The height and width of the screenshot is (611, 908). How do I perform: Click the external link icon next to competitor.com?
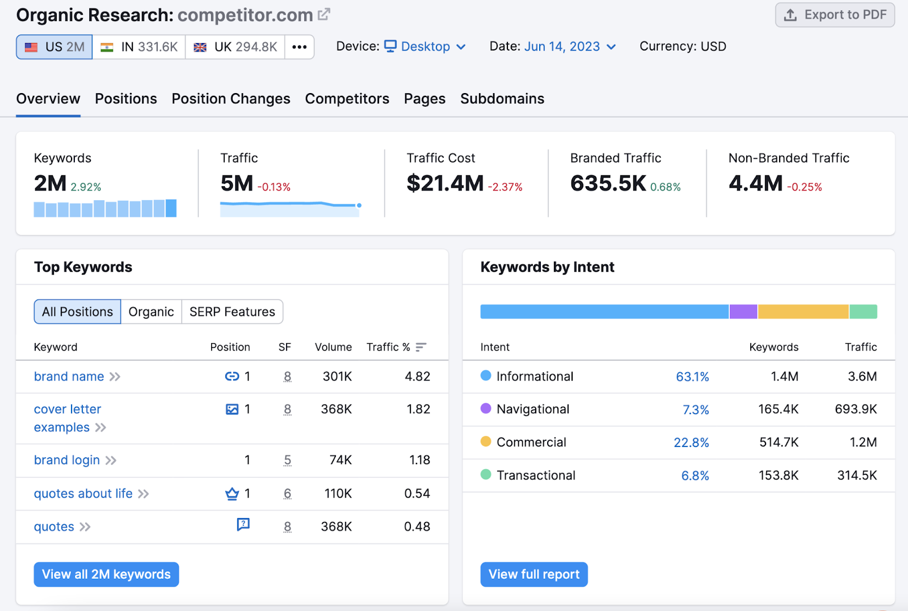(323, 14)
